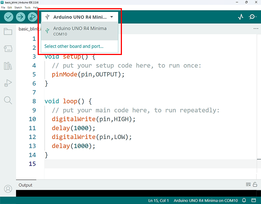Click delay(1000); on line 13

coord(73,146)
